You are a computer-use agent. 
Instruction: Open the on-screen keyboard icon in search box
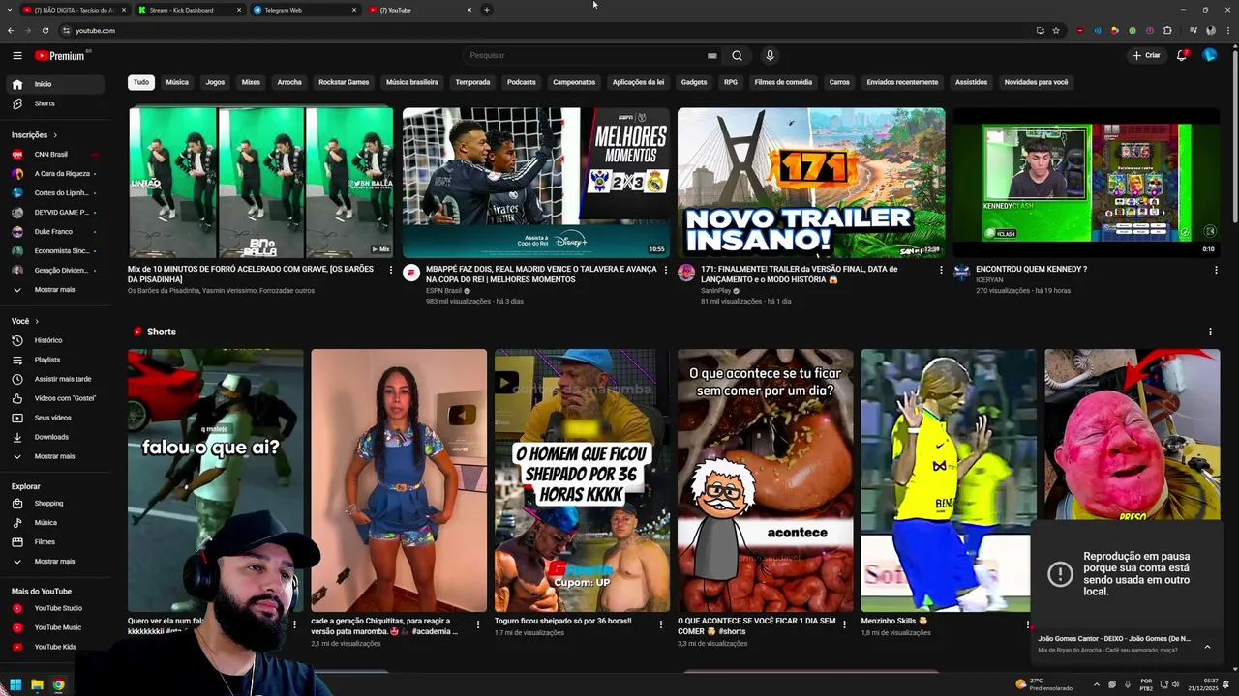coord(712,55)
